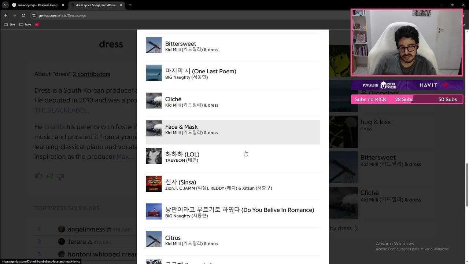This screenshot has width=469, height=264.
Task: Open the Cliché song in the modal
Action: point(233,102)
